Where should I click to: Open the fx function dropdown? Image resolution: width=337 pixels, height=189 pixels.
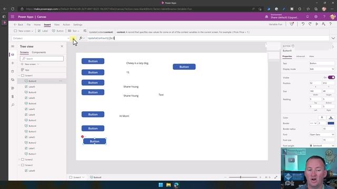point(82,38)
